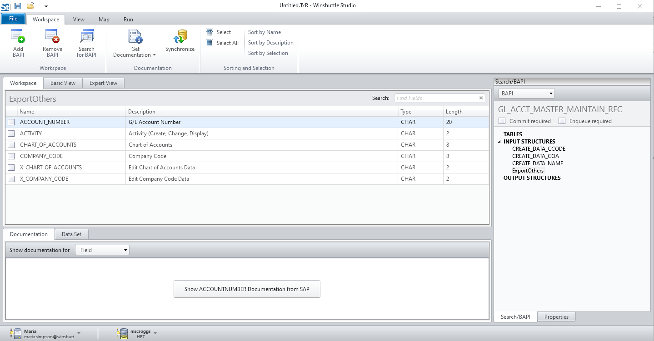Click the Maria server connection icon

point(17,334)
